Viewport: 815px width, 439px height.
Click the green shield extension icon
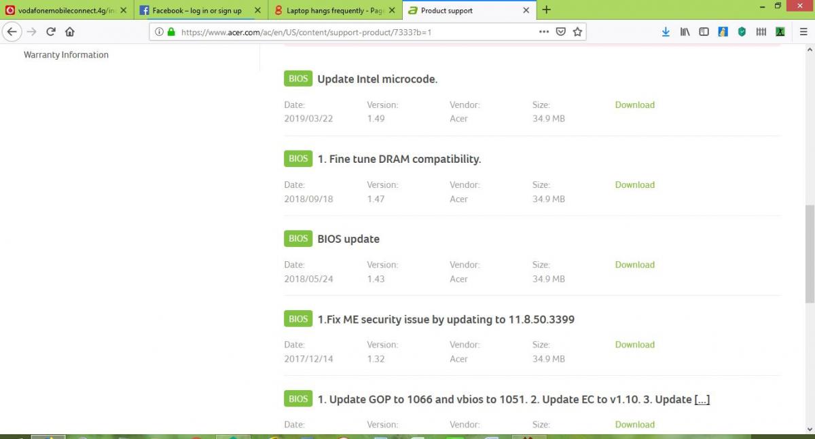click(x=742, y=32)
